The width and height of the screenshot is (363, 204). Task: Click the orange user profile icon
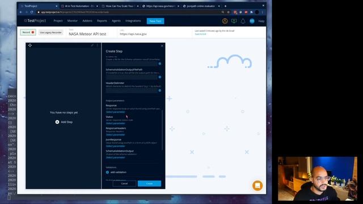[225, 21]
